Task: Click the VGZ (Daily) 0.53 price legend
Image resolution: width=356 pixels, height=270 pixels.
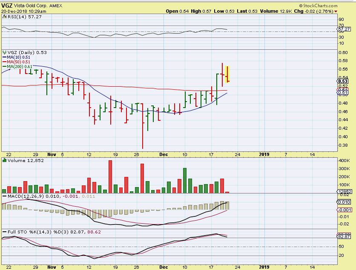Action: click(27, 53)
